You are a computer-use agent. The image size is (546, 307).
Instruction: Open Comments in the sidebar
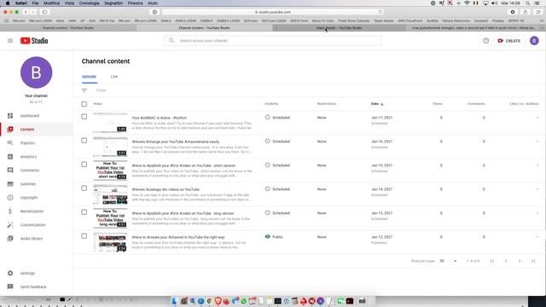pos(36,171)
